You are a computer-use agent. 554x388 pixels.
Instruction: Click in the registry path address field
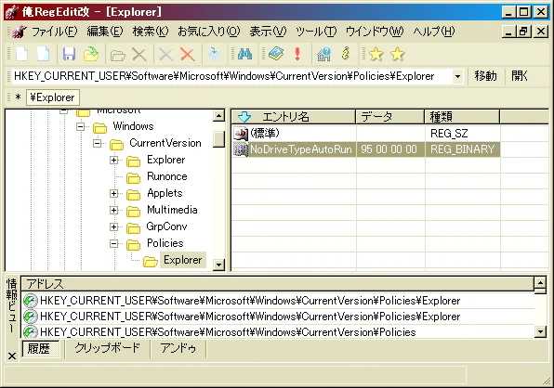coord(231,76)
